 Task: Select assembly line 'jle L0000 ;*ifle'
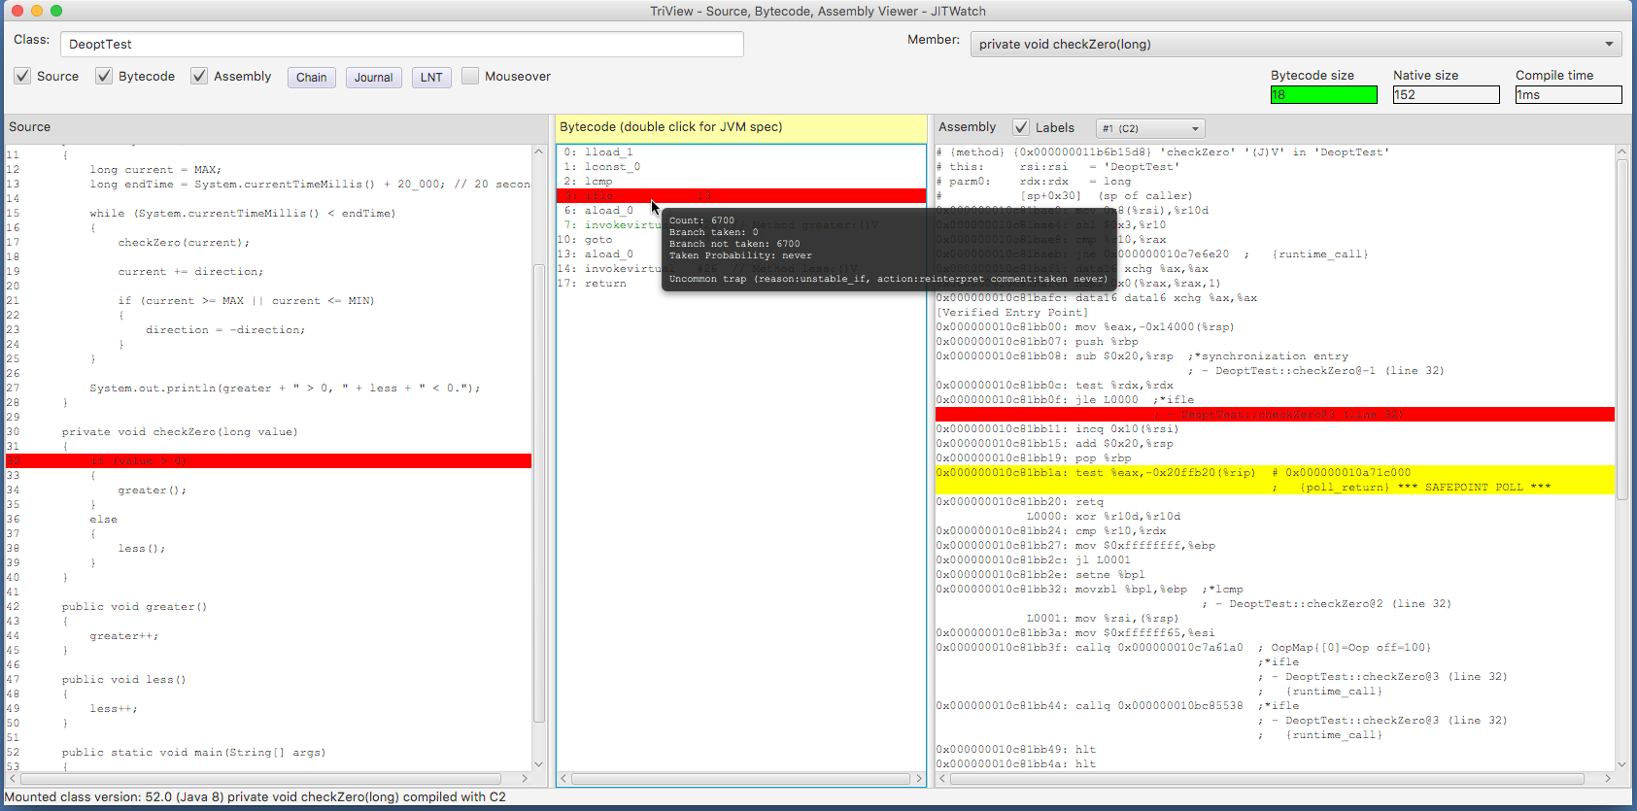pos(1065,400)
